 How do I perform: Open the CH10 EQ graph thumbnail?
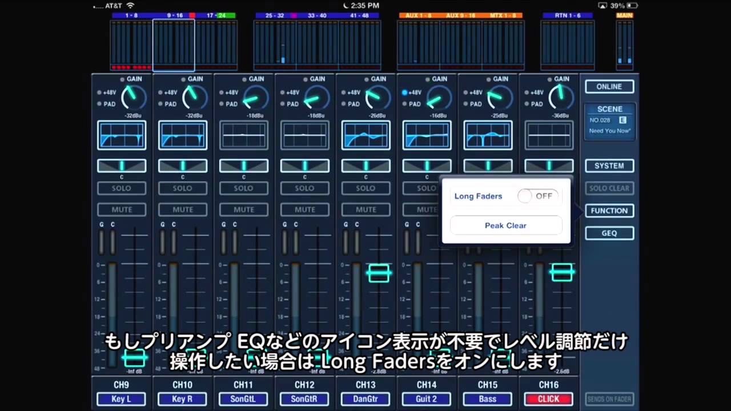(x=183, y=135)
